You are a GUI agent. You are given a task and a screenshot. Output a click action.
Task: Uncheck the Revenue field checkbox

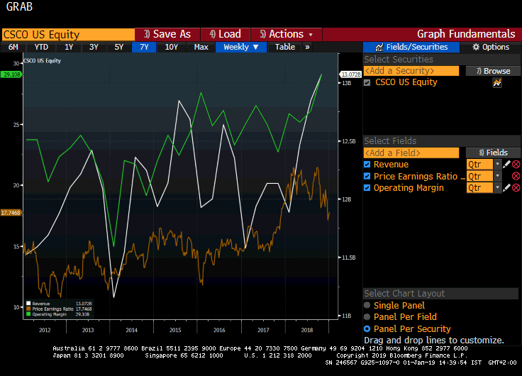click(367, 165)
